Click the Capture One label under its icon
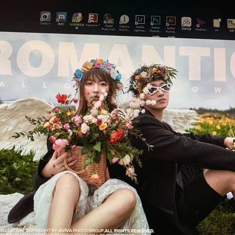This screenshot has height=235, width=235. click(125, 28)
